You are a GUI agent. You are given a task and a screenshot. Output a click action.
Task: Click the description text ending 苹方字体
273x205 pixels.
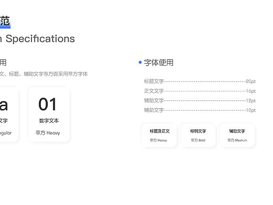coord(44,74)
